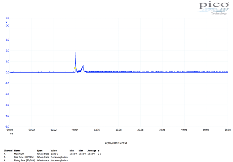Select the 22/09/2019 15:20:54 timestamp

tap(116, 143)
